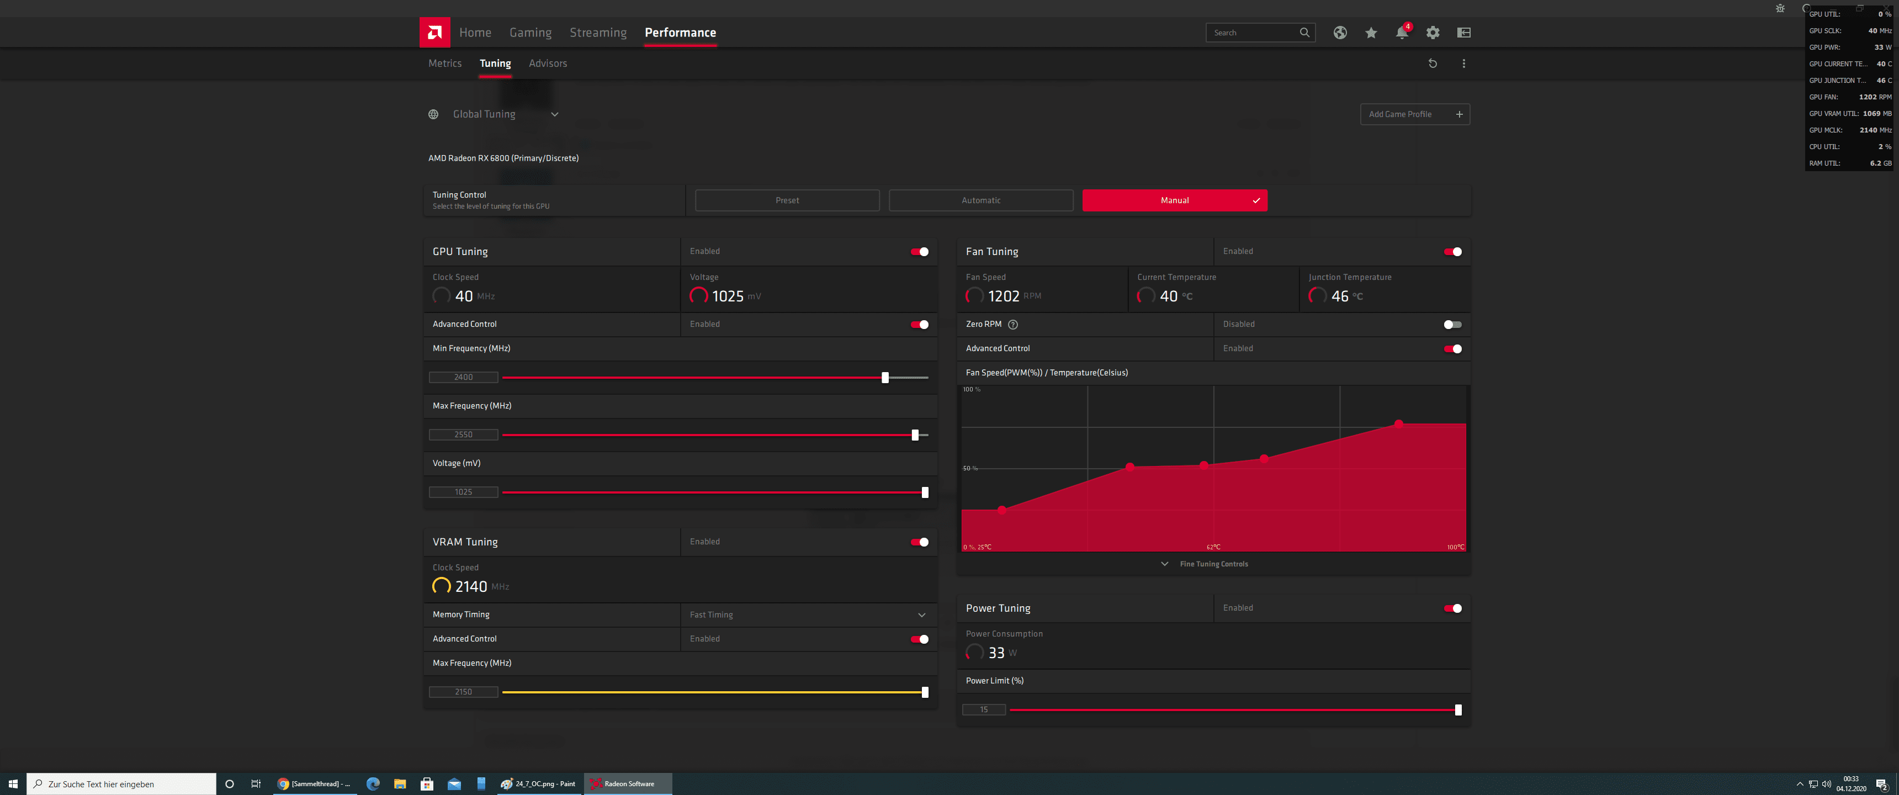
Task: Toggle Power Tuning enabled switch
Action: coord(1452,608)
